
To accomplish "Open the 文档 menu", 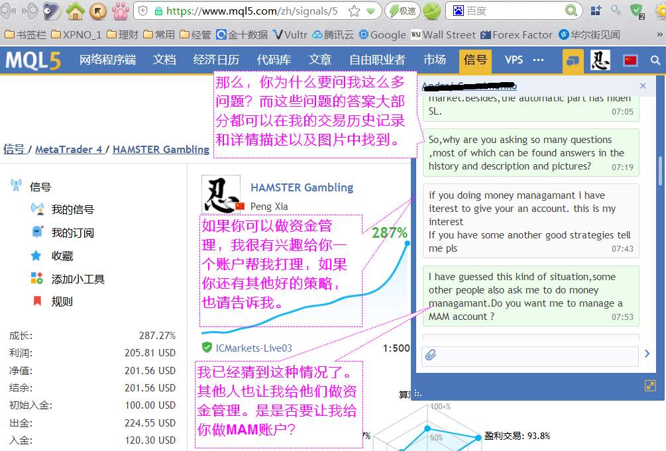I will pyautogui.click(x=164, y=60).
